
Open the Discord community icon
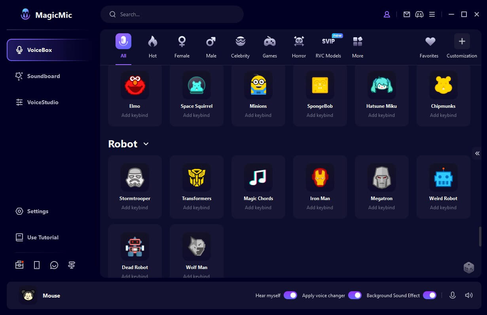click(x=419, y=14)
